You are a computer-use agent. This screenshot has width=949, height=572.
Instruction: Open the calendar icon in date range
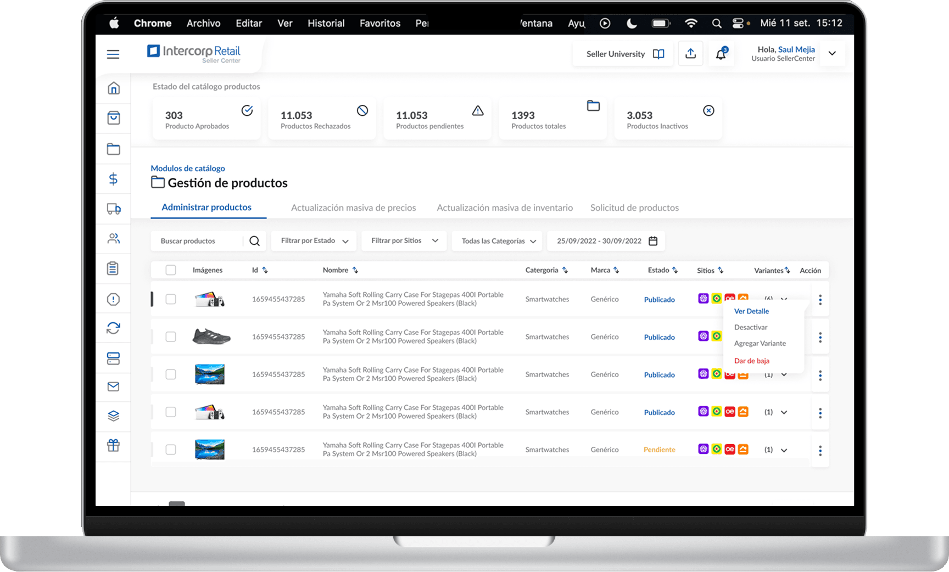(653, 241)
